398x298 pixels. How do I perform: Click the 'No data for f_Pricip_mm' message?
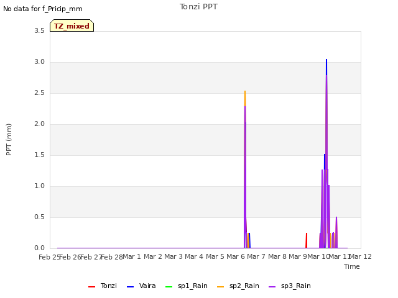point(43,9)
